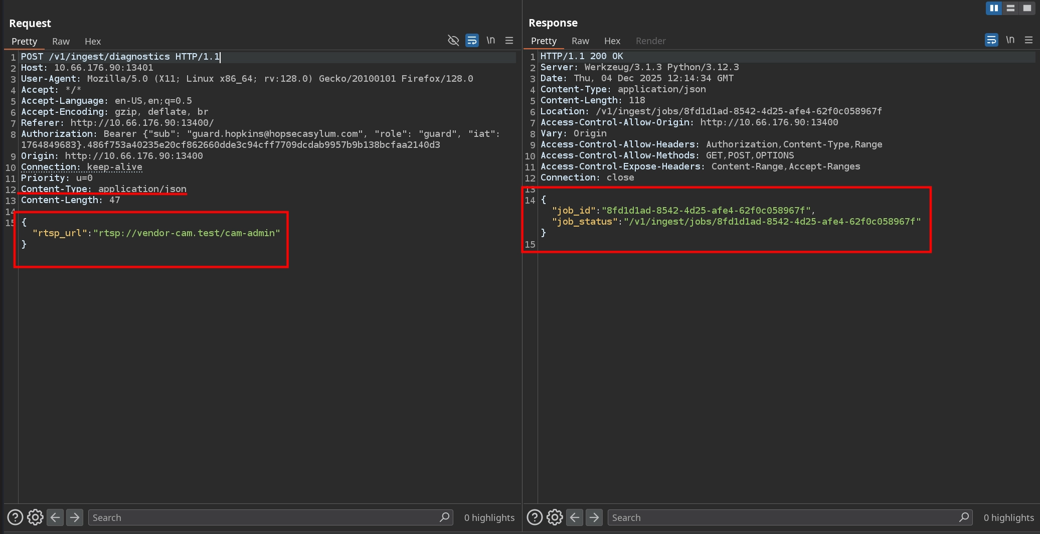Open the Request panel hamburger menu
This screenshot has width=1040, height=534.
pyautogui.click(x=509, y=41)
